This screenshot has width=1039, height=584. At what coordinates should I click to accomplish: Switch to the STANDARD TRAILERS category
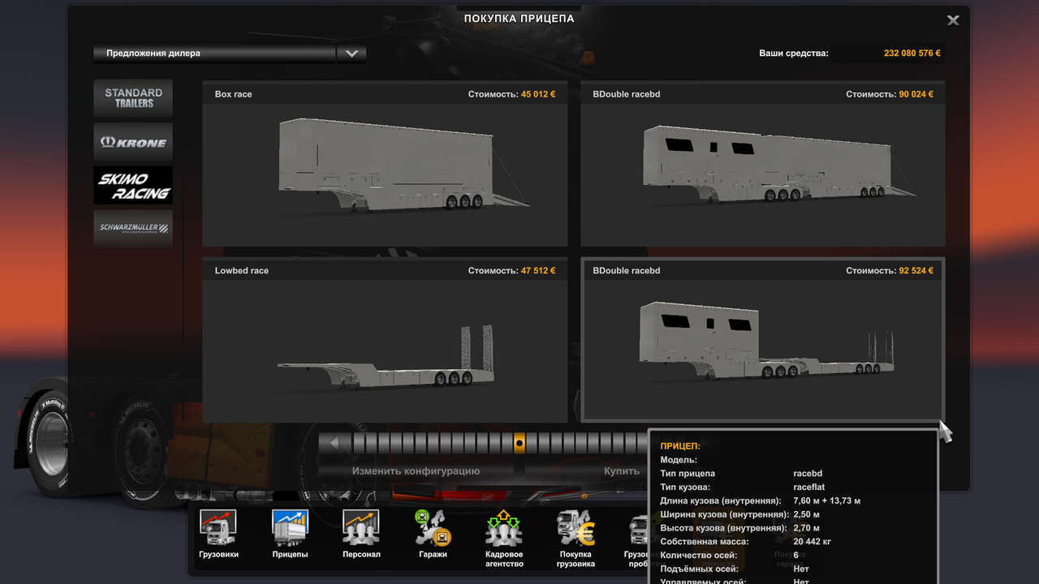point(132,97)
